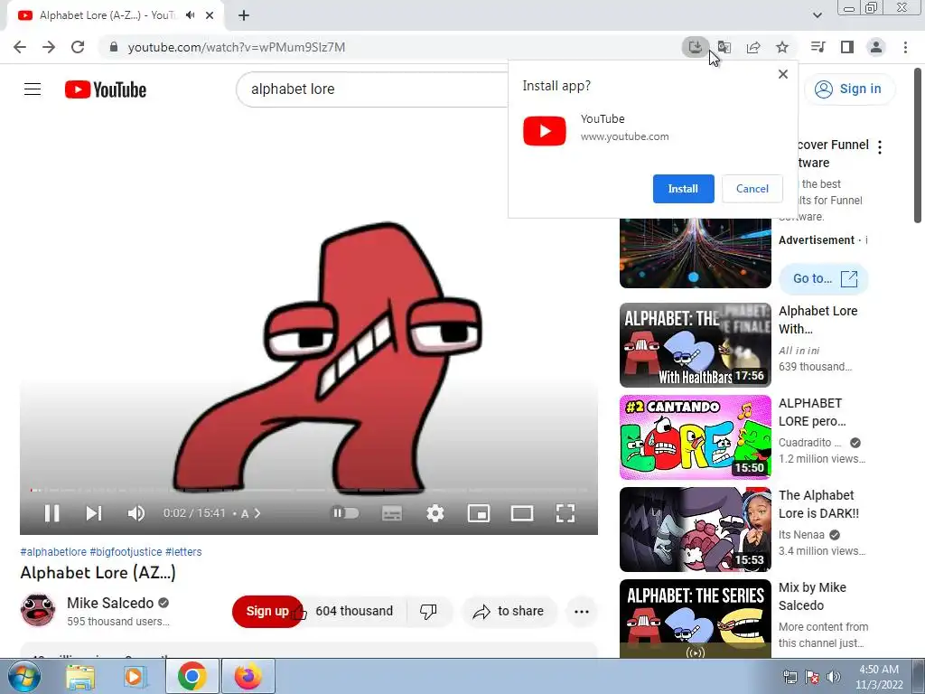Reload the YouTube page

(78, 47)
